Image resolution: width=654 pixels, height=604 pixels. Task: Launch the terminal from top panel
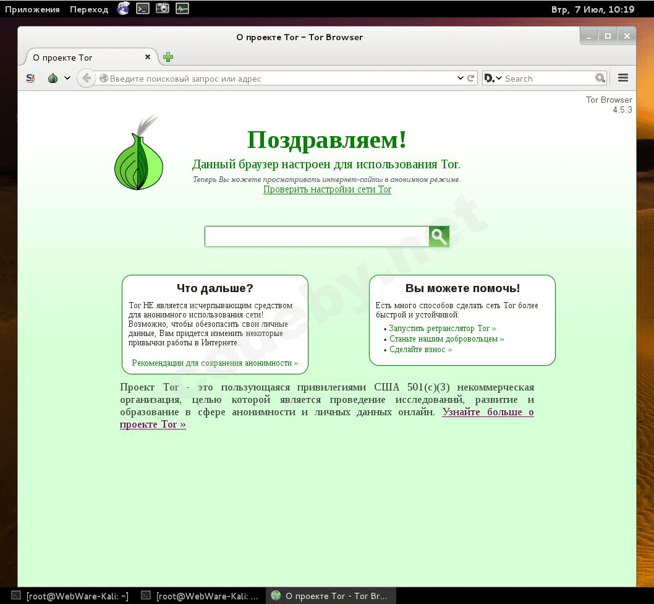(143, 8)
